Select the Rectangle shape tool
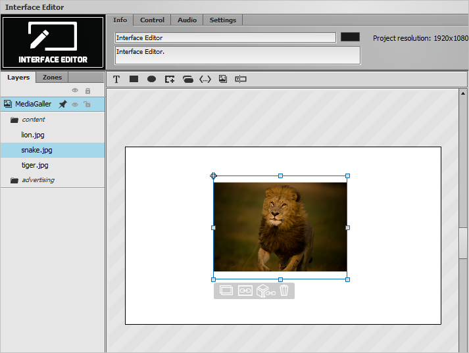The width and height of the screenshot is (469, 353). [x=134, y=79]
